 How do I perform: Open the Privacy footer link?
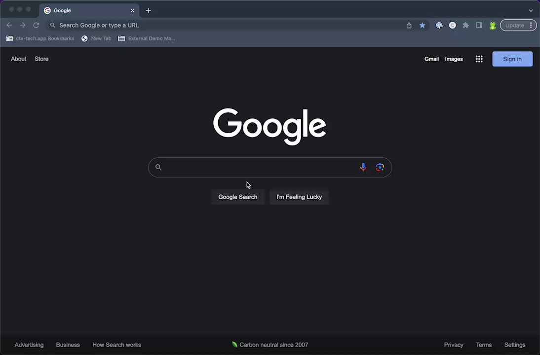tap(453, 345)
